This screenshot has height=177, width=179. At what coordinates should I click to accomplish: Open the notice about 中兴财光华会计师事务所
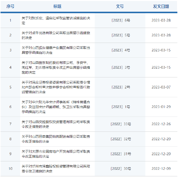[56, 107]
